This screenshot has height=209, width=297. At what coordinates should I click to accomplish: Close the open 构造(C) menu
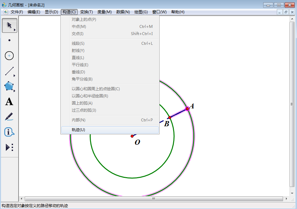click(x=69, y=12)
